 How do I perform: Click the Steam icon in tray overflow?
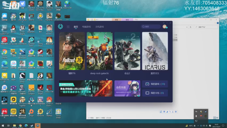(x=205, y=112)
